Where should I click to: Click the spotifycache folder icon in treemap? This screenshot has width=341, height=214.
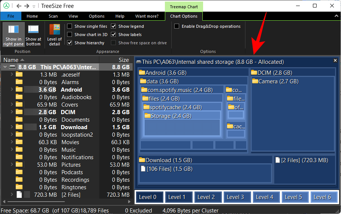click(x=147, y=107)
